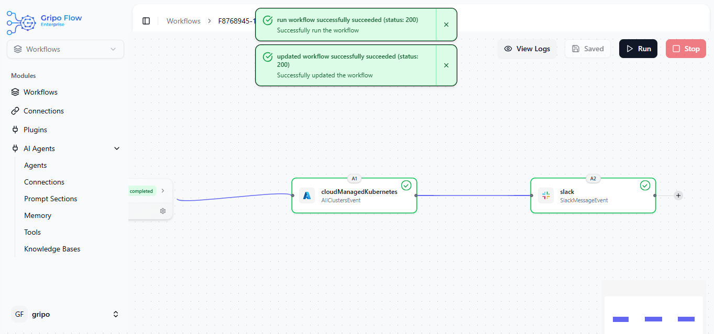This screenshot has height=334, width=714.
Task: Open settings gear on the trigger node
Action: (x=163, y=211)
